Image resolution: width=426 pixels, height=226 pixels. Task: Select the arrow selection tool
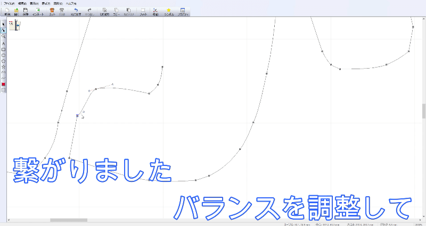point(3,24)
